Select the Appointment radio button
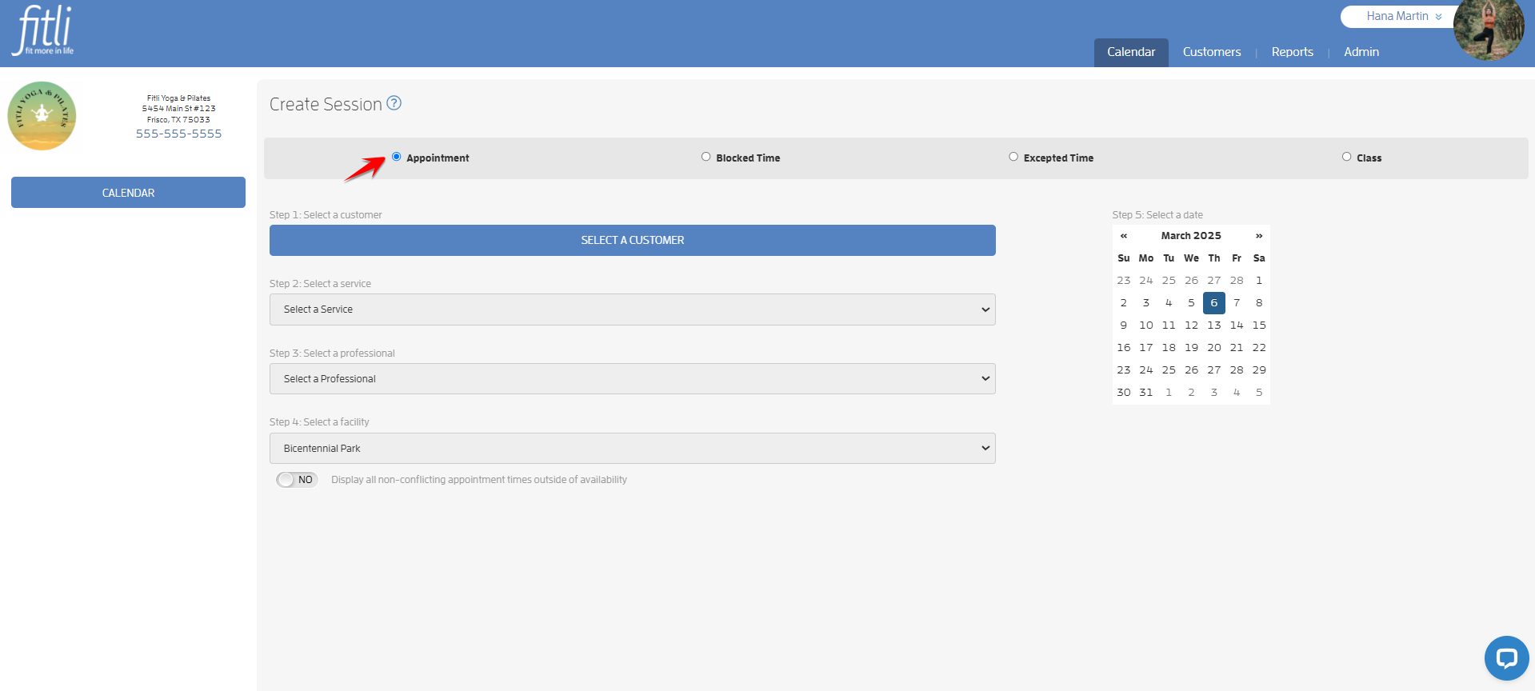Screen dimensions: 1535x691 [396, 157]
